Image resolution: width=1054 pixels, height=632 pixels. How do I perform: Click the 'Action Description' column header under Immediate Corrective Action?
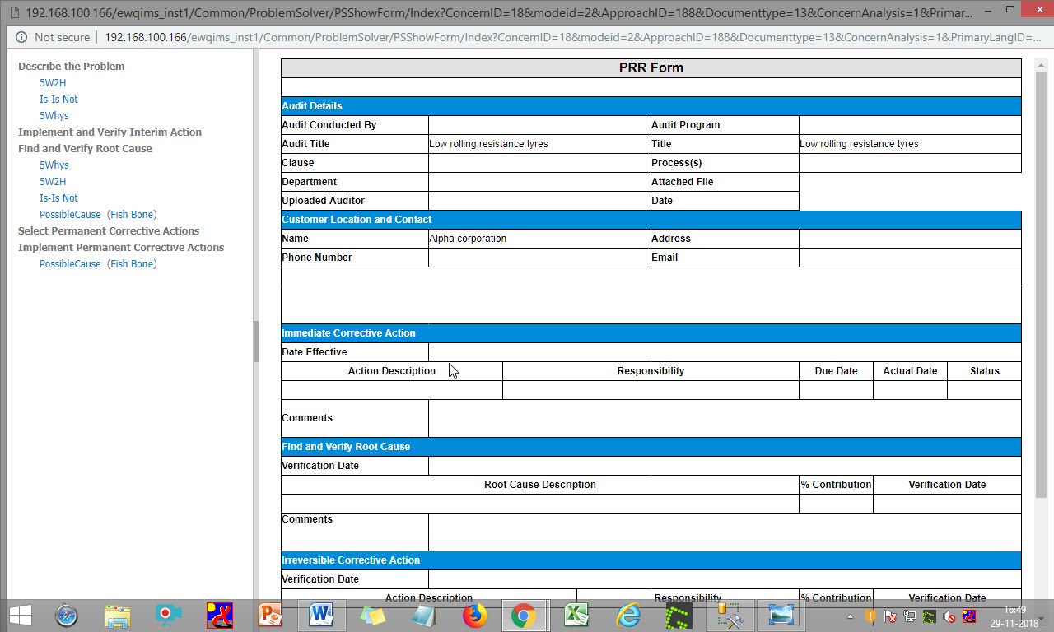click(392, 371)
